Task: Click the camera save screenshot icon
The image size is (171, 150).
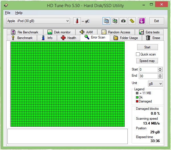Action: (123, 21)
